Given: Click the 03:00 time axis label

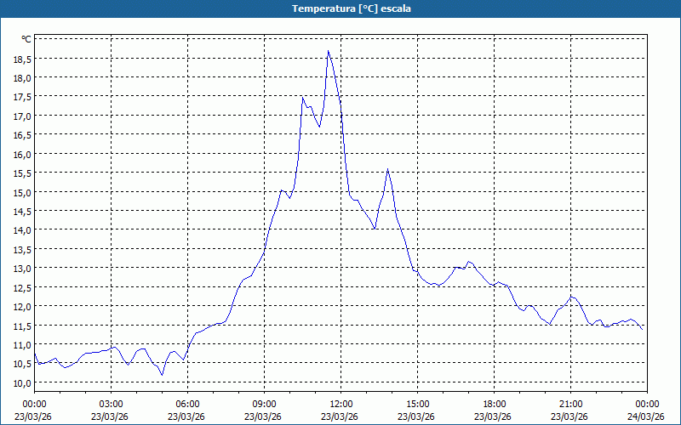Looking at the screenshot, I should tap(111, 404).
